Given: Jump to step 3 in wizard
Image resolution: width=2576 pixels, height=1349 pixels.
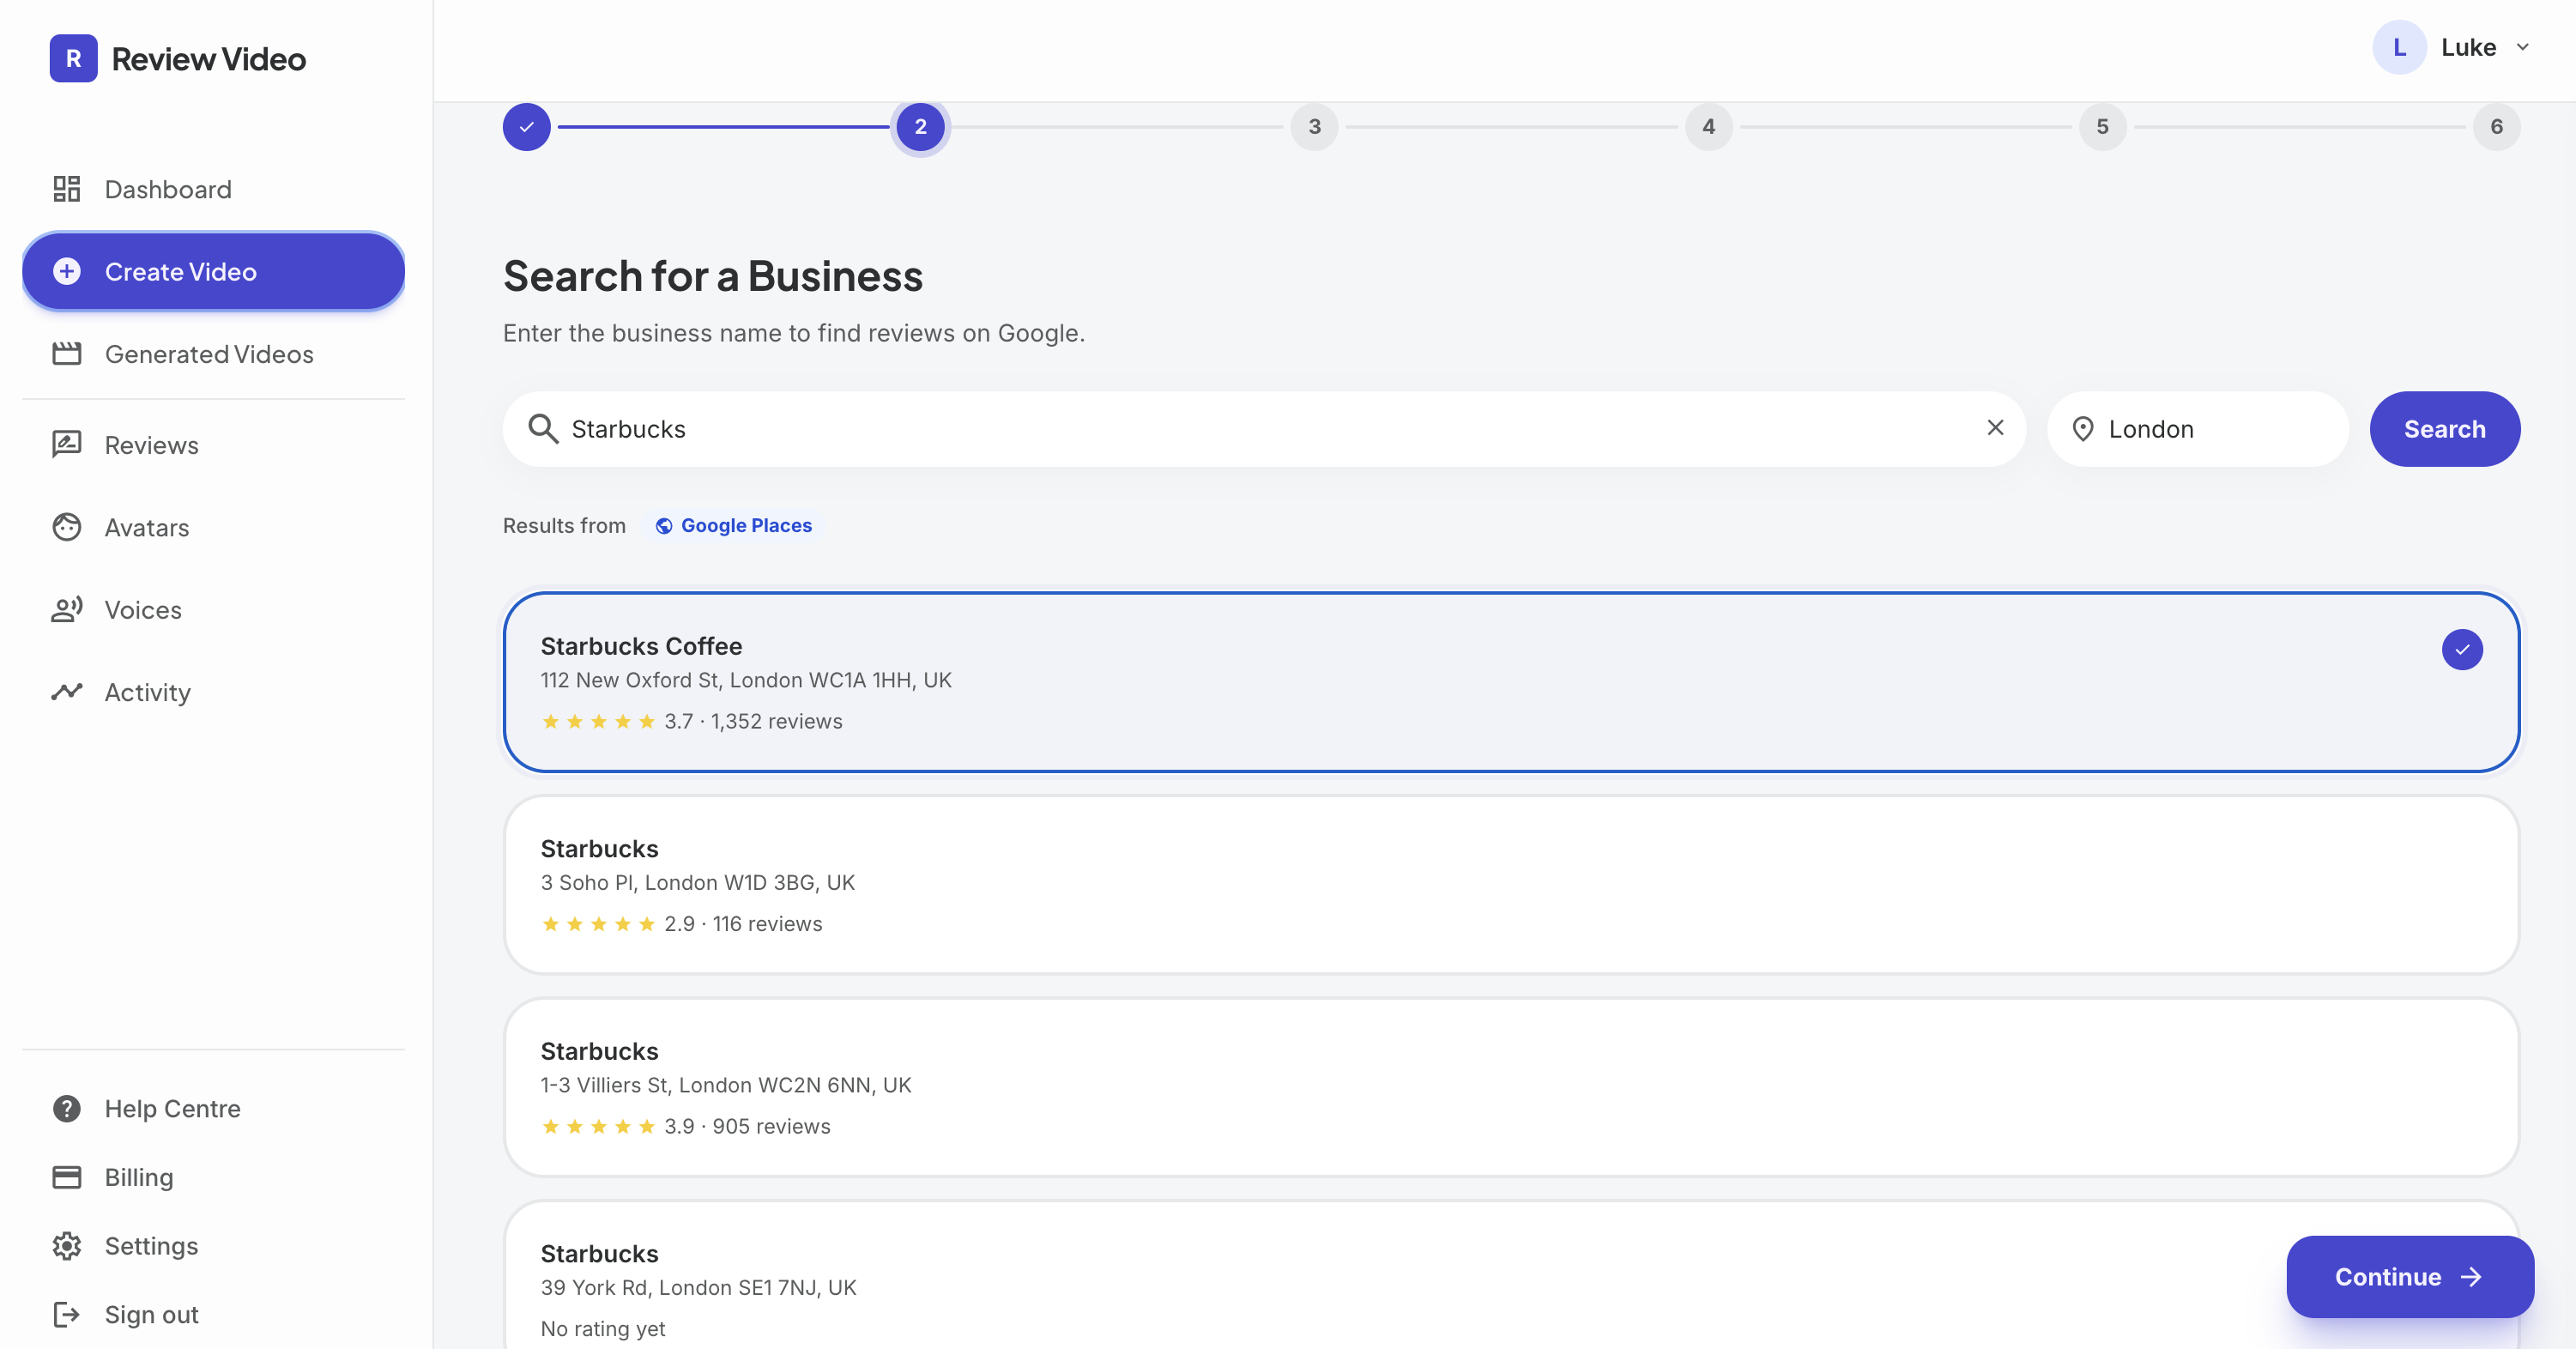Looking at the screenshot, I should tap(1314, 127).
